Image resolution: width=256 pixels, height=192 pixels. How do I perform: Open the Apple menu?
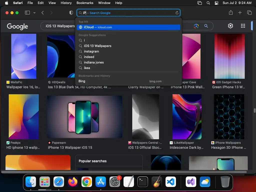tap(6, 3)
